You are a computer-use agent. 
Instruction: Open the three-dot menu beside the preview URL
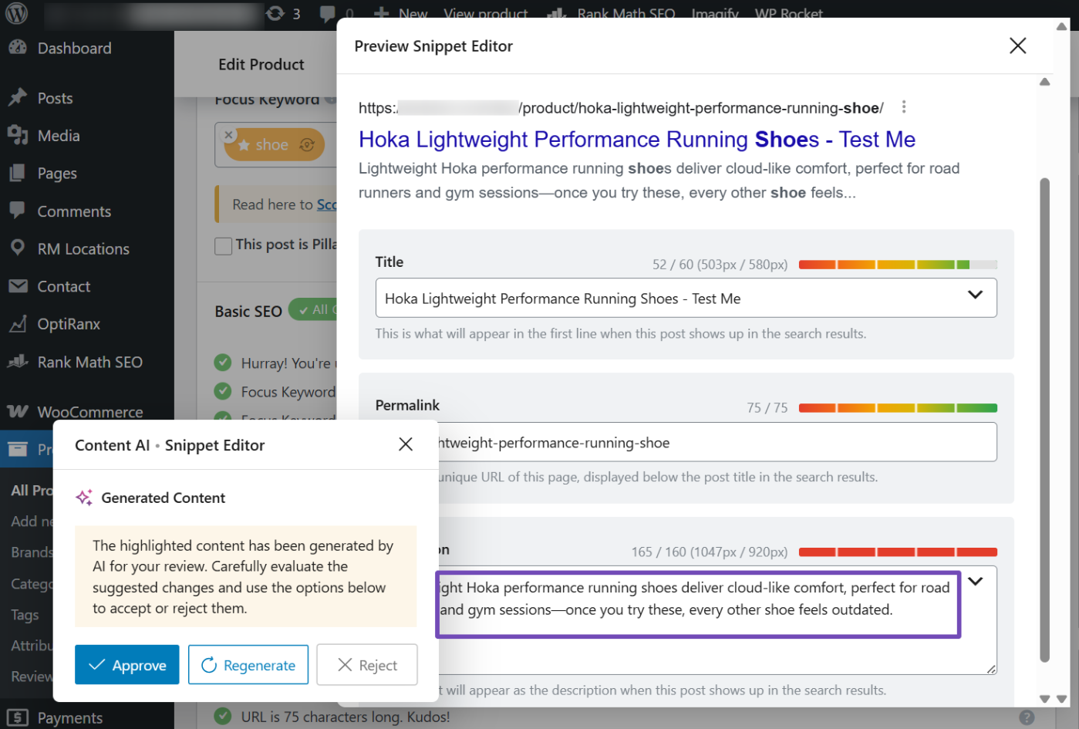click(x=903, y=107)
